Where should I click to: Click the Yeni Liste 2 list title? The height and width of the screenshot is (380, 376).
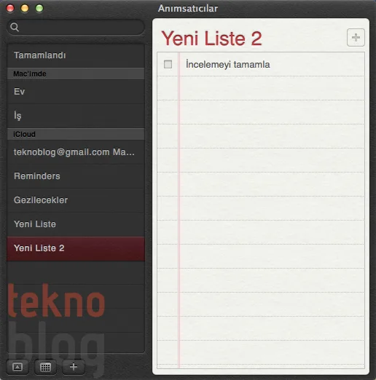point(211,39)
